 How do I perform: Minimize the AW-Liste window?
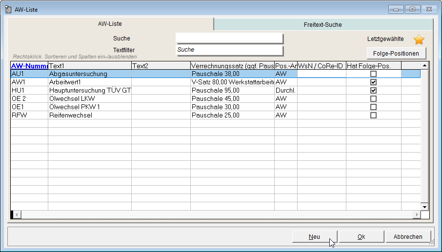(396, 9)
